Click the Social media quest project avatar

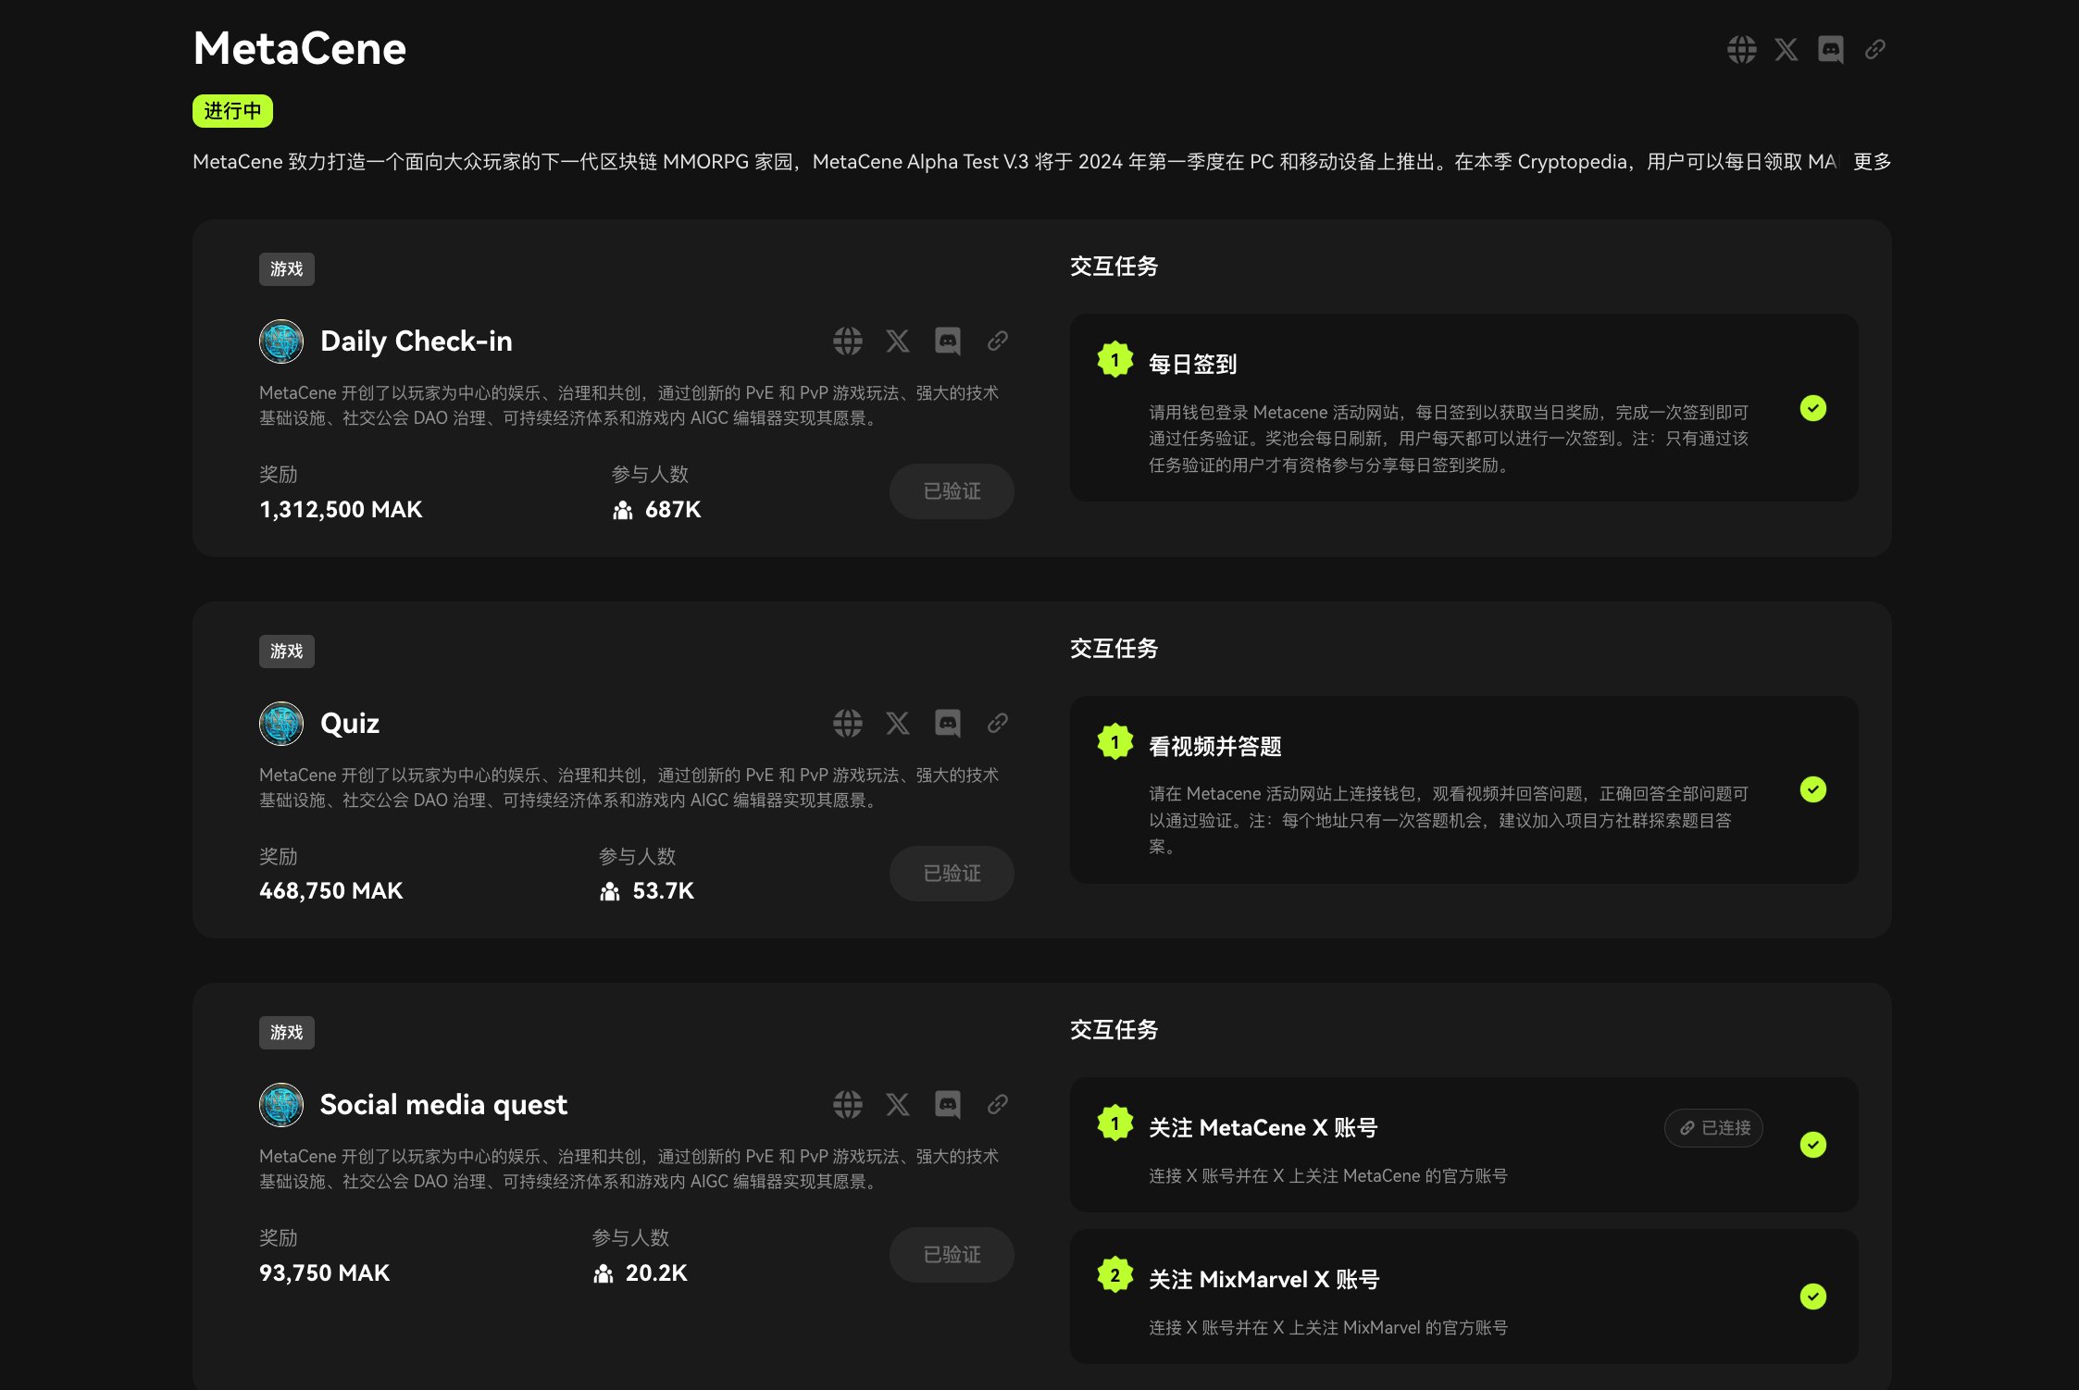click(281, 1105)
